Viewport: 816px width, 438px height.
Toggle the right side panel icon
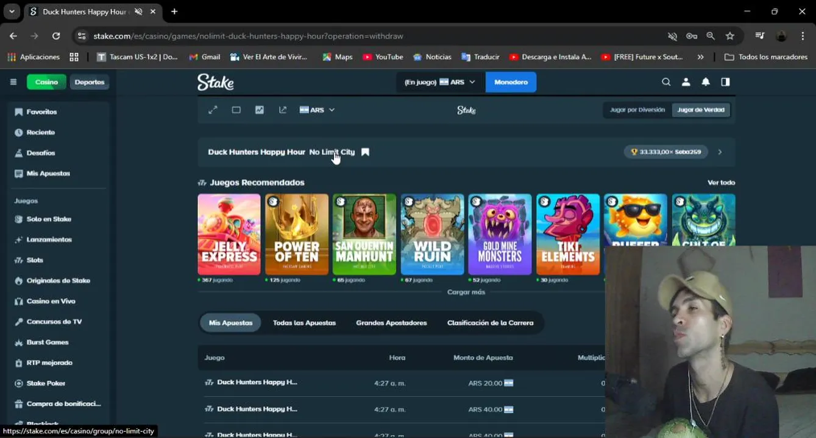[x=725, y=82]
